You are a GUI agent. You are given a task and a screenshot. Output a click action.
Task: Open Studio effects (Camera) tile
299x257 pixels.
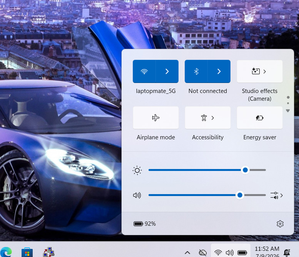pos(259,71)
